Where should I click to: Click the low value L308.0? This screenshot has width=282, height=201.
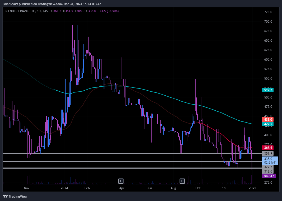pyautogui.click(x=80, y=11)
